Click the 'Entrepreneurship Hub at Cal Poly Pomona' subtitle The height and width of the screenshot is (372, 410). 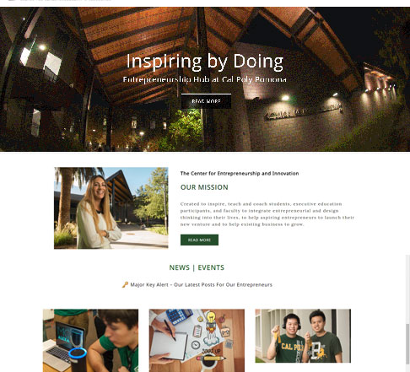(x=205, y=79)
